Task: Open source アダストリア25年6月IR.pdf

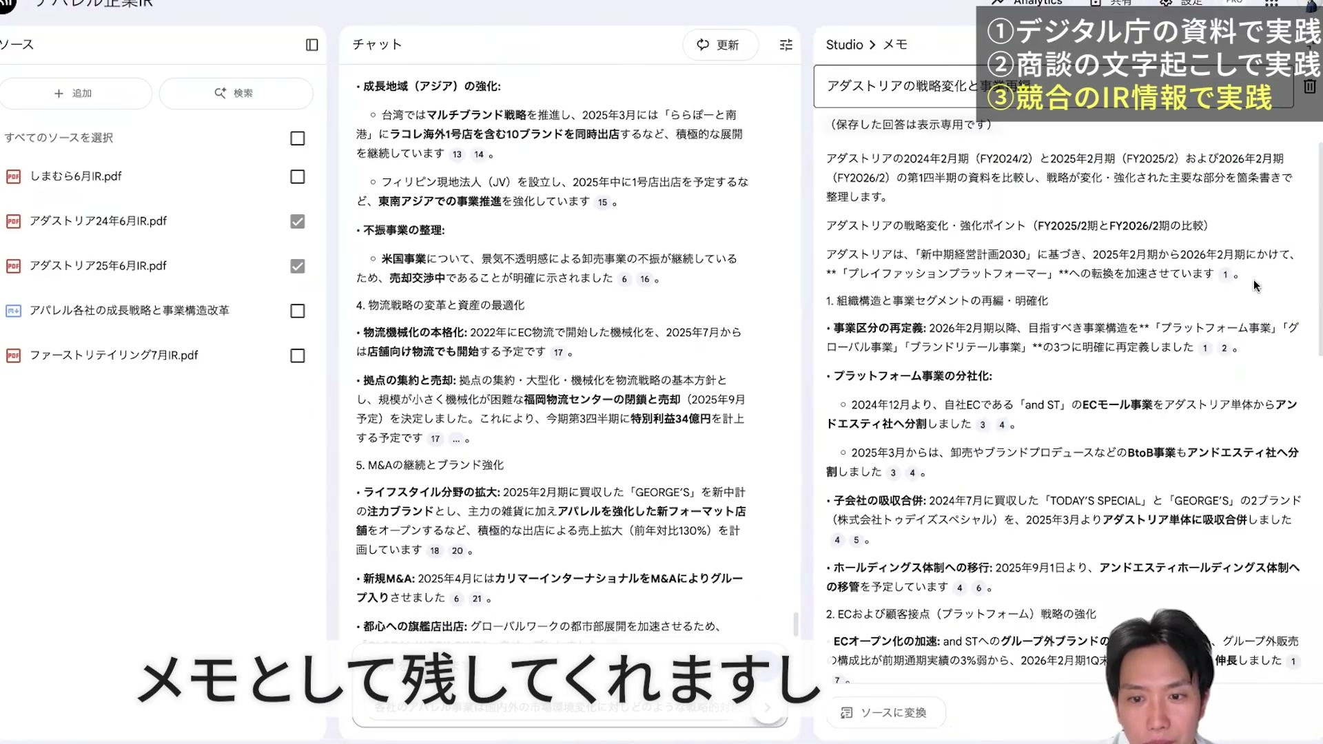Action: (x=98, y=266)
